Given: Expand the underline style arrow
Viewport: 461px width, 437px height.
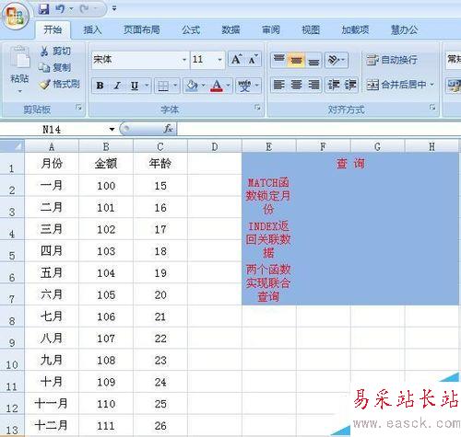Looking at the screenshot, I should [x=147, y=86].
